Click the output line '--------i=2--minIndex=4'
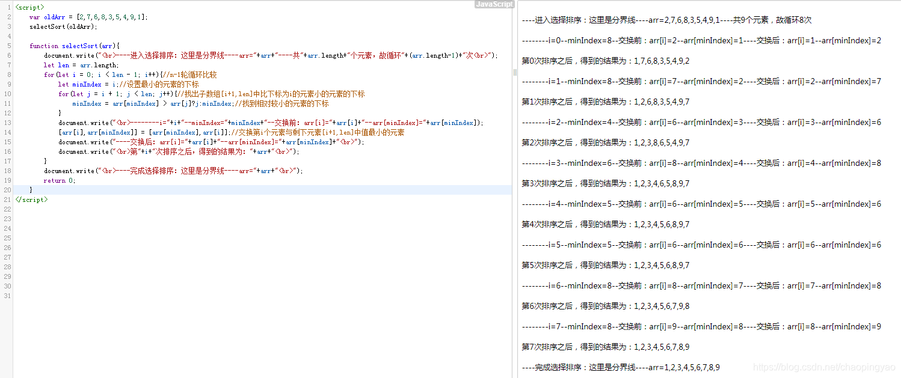 (701, 122)
